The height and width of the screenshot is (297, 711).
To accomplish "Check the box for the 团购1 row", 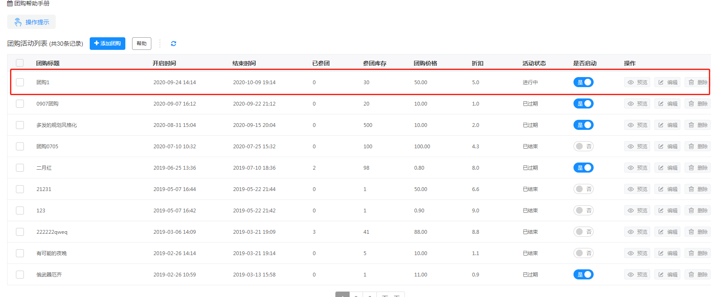I will [x=20, y=83].
